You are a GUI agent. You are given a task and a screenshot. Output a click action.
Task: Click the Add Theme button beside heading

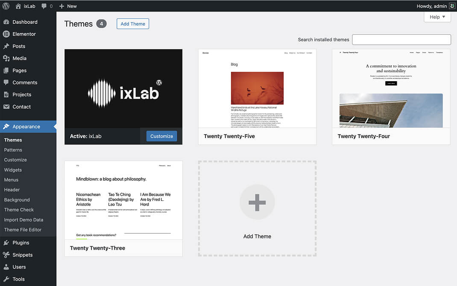point(133,24)
